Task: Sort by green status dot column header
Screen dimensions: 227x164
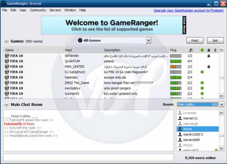Action: [202, 50]
